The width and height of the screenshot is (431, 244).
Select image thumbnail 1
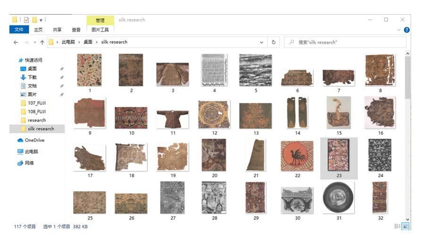90,70
